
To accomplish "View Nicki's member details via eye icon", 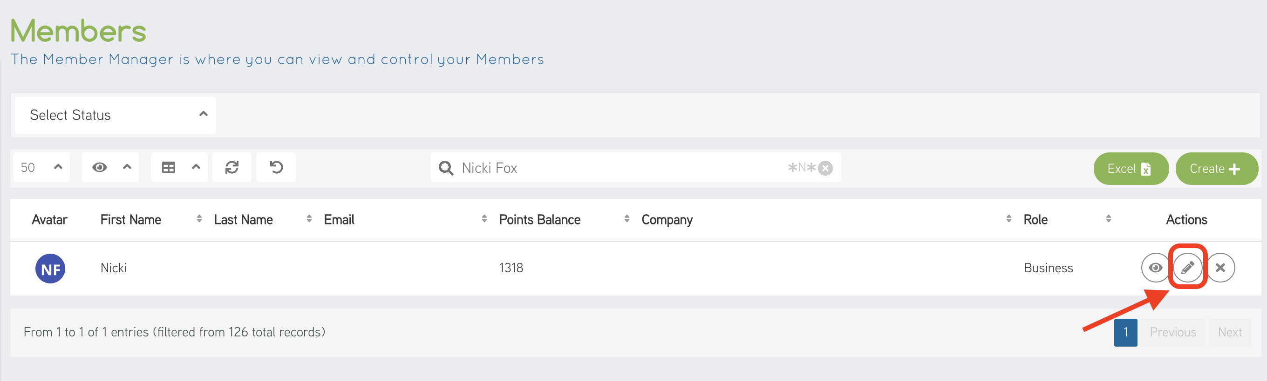I will (x=1155, y=267).
